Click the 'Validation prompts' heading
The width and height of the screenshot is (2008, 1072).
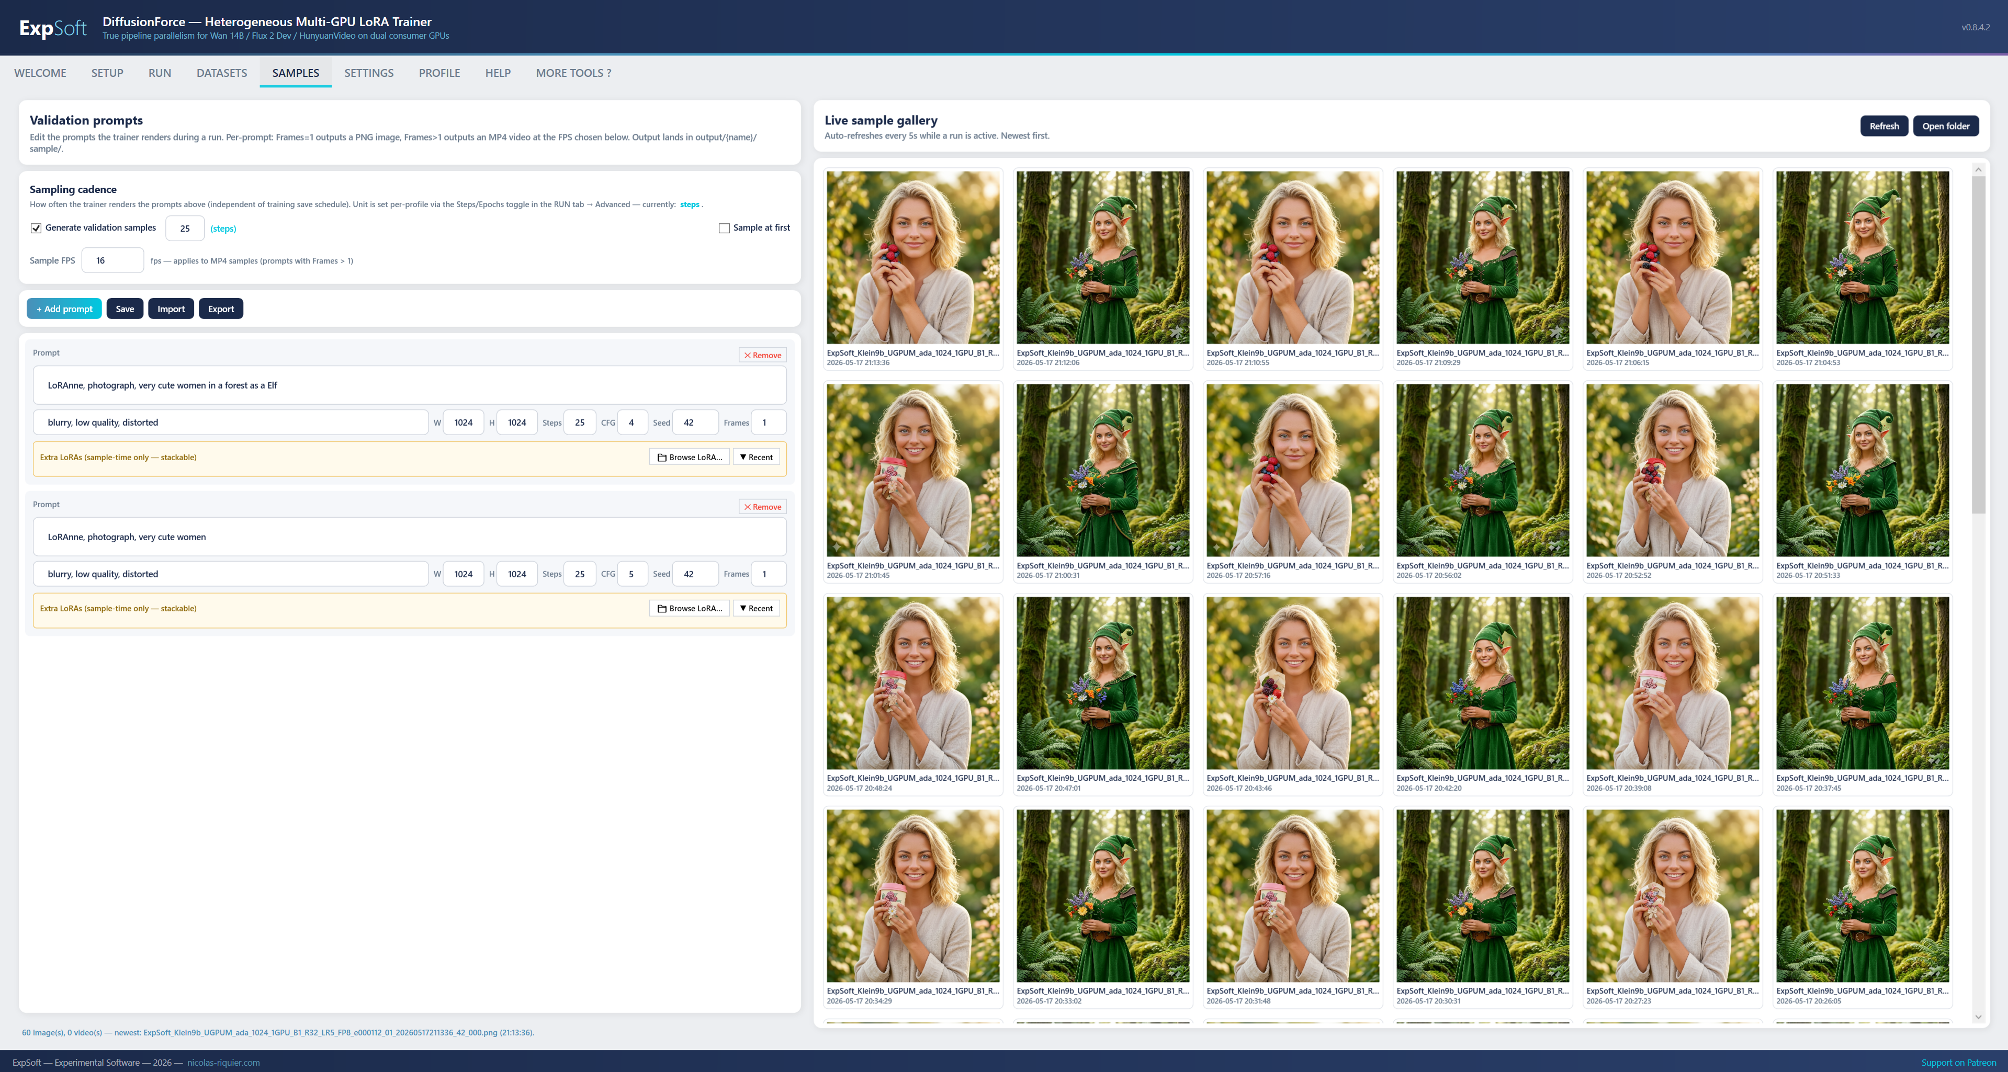coord(86,120)
